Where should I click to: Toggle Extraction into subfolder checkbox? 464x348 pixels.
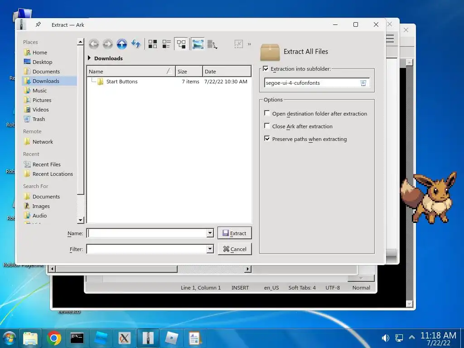pos(266,69)
